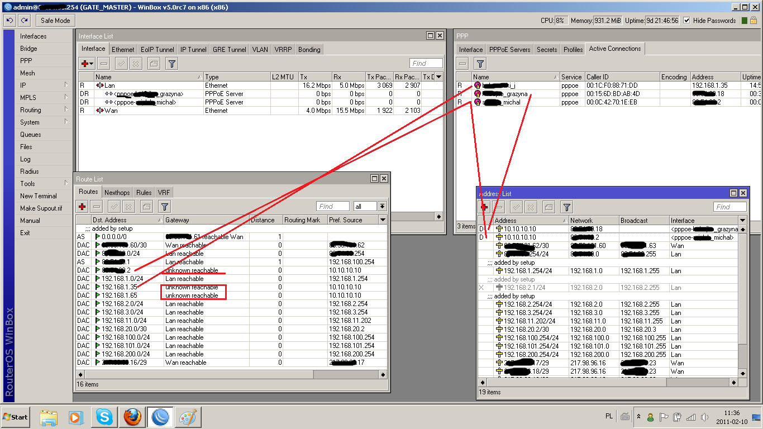
Task: Open the filter funnel in Address List
Action: tap(566, 207)
